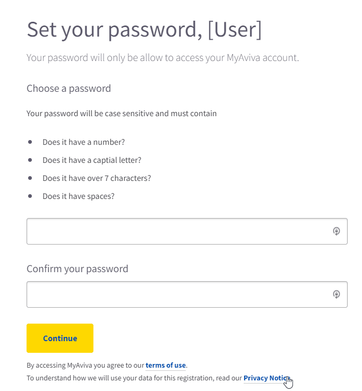Image resolution: width=362 pixels, height=391 pixels.
Task: Click the 'Does it have spaces?' text
Action: click(79, 196)
